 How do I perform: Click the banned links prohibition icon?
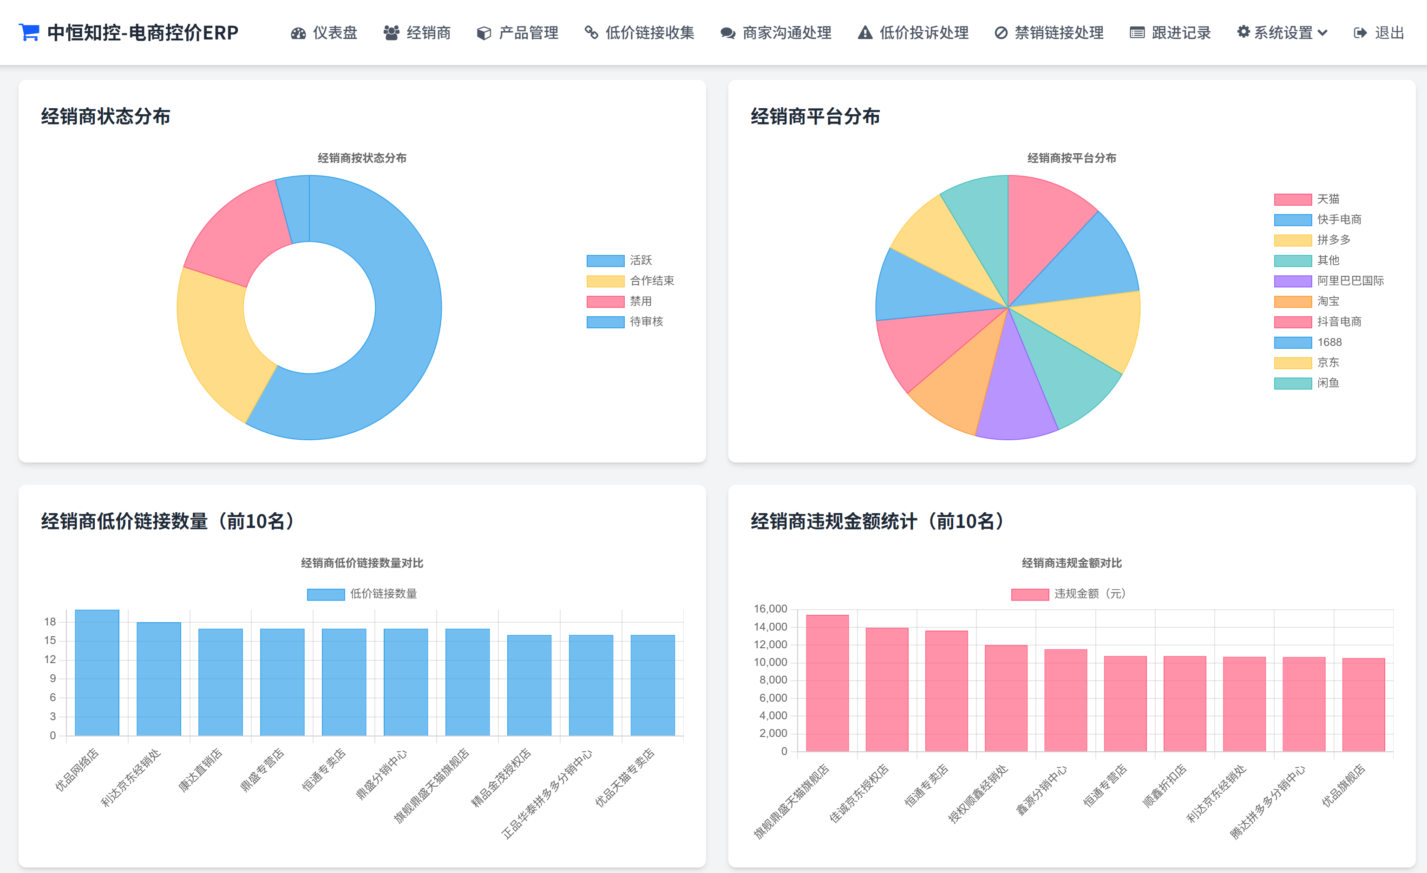(x=1001, y=33)
